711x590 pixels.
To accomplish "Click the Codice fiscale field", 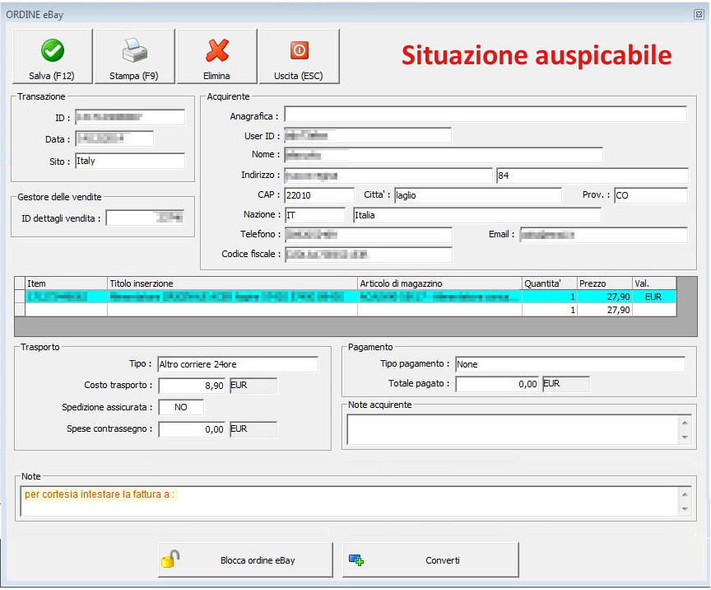I will pos(368,255).
